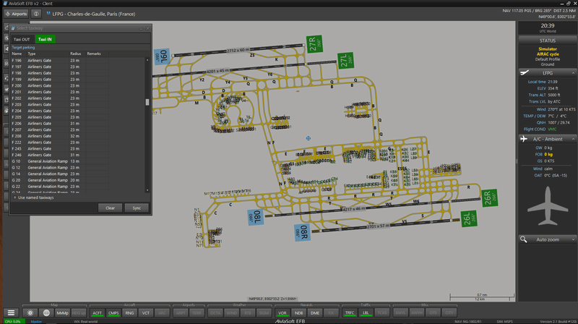
Task: Toggle the VOR navaids layer
Action: [x=282, y=312]
